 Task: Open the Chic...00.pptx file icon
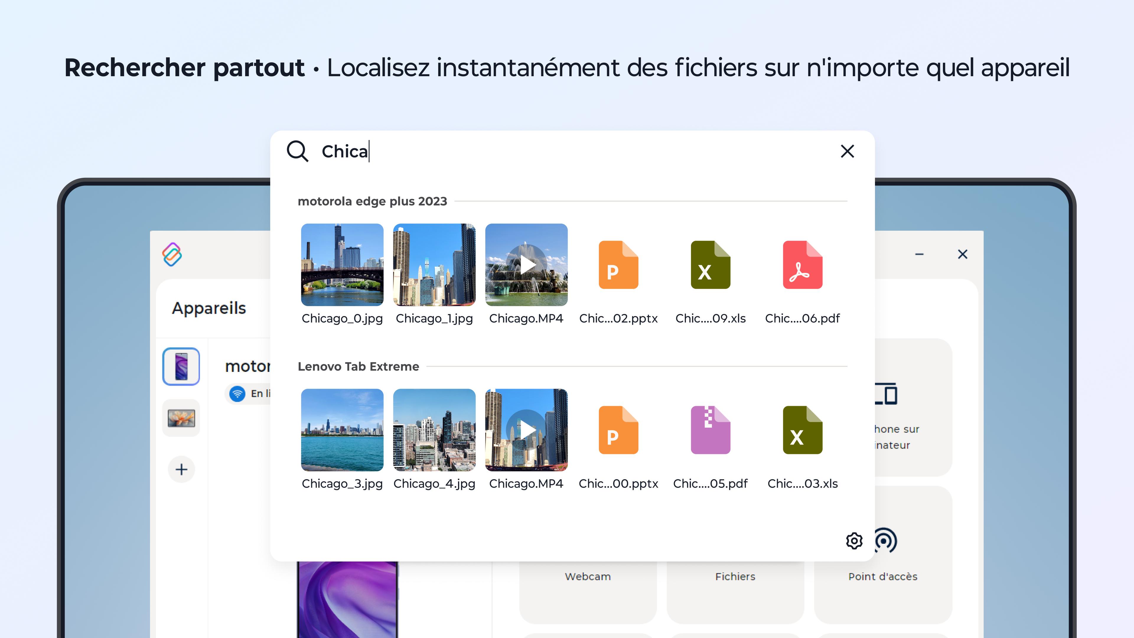pyautogui.click(x=618, y=430)
